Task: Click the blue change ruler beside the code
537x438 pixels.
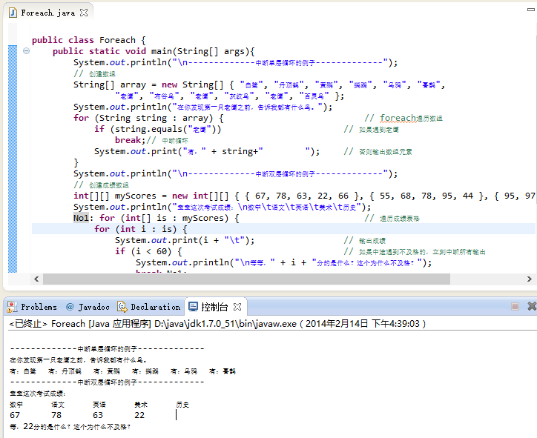Action: [x=13, y=159]
